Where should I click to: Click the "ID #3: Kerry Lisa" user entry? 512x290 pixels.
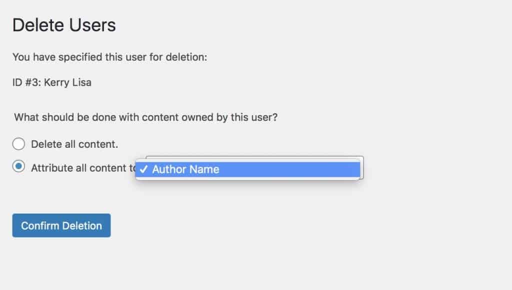point(52,82)
